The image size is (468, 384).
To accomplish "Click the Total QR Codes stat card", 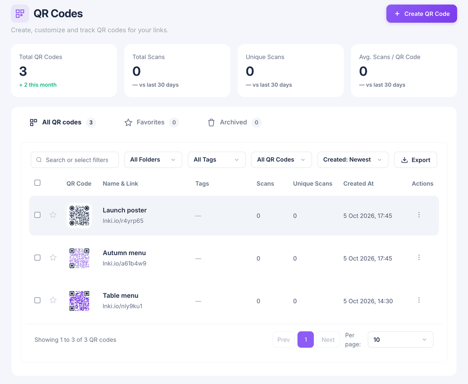I will 64,70.
